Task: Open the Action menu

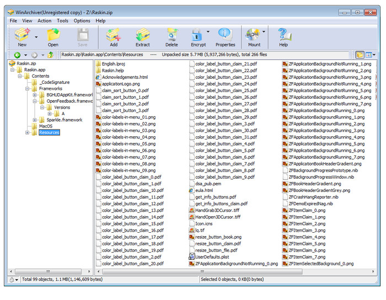Action: 44,20
